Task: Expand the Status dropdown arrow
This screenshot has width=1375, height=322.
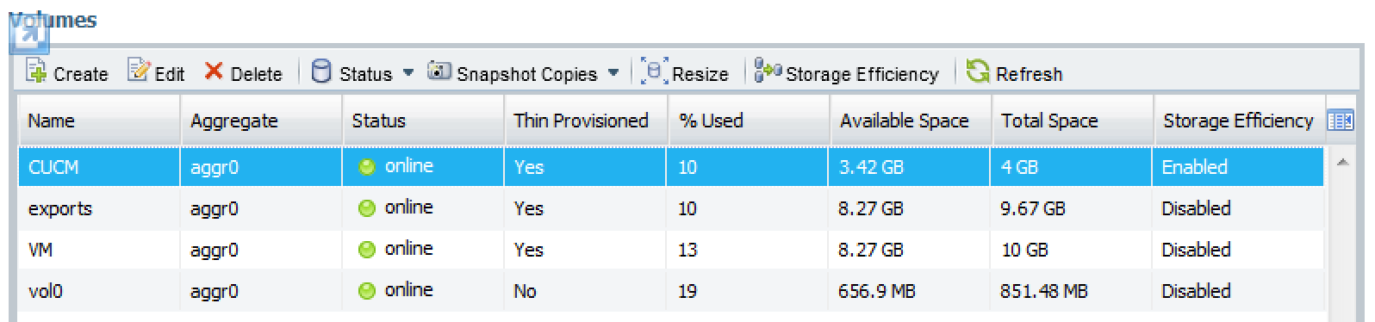Action: click(408, 73)
